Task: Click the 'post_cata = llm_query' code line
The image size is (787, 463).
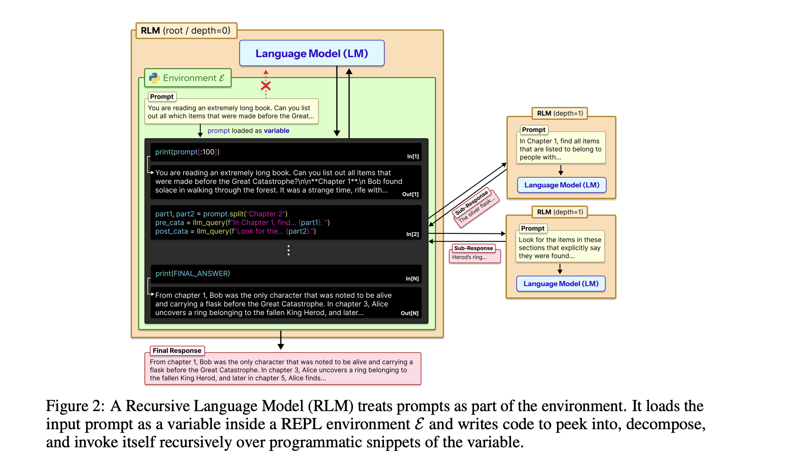Action: click(235, 231)
